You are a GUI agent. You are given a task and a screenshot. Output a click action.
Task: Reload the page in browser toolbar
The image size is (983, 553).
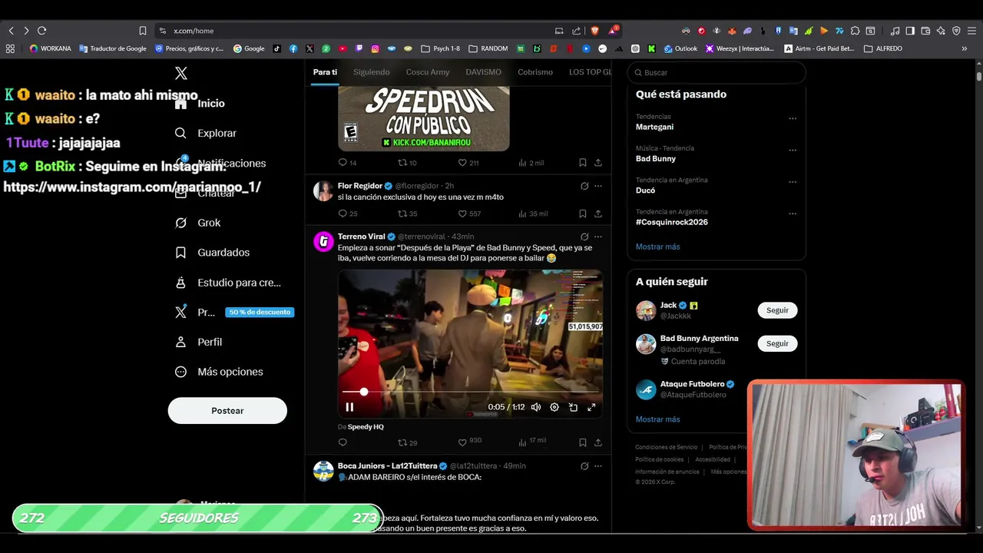coord(41,31)
